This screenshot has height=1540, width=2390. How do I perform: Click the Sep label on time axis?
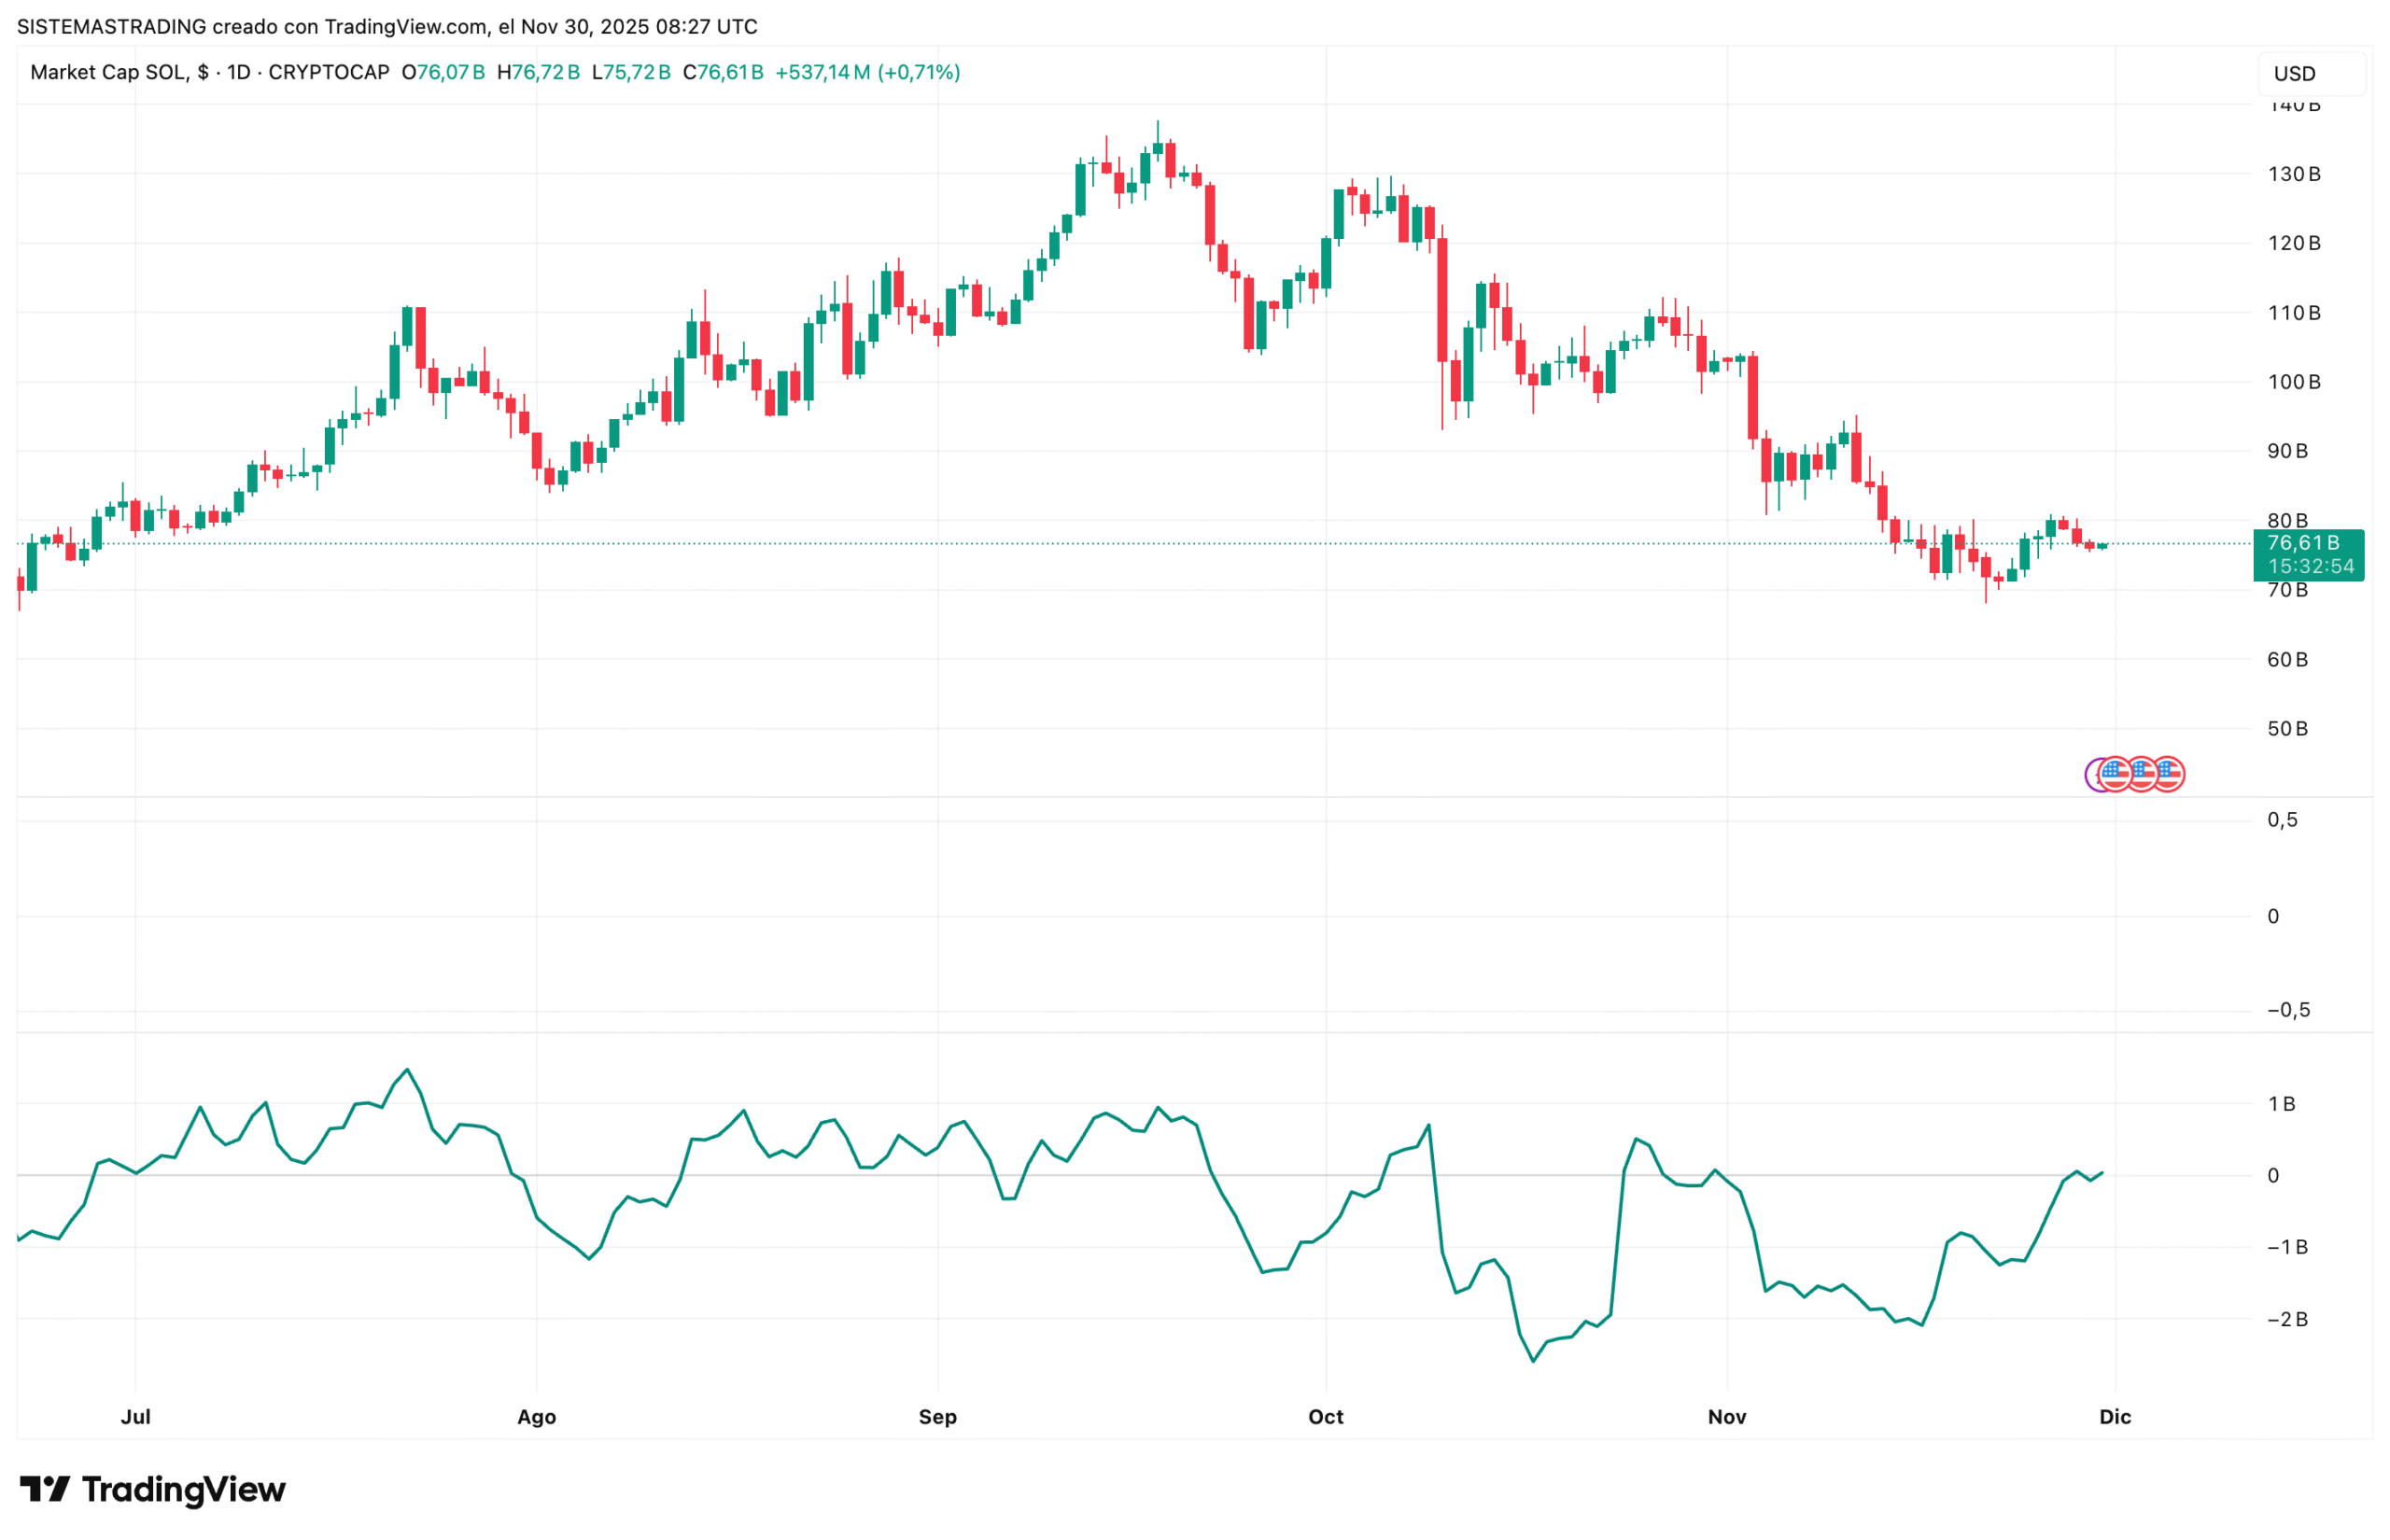coord(938,1417)
